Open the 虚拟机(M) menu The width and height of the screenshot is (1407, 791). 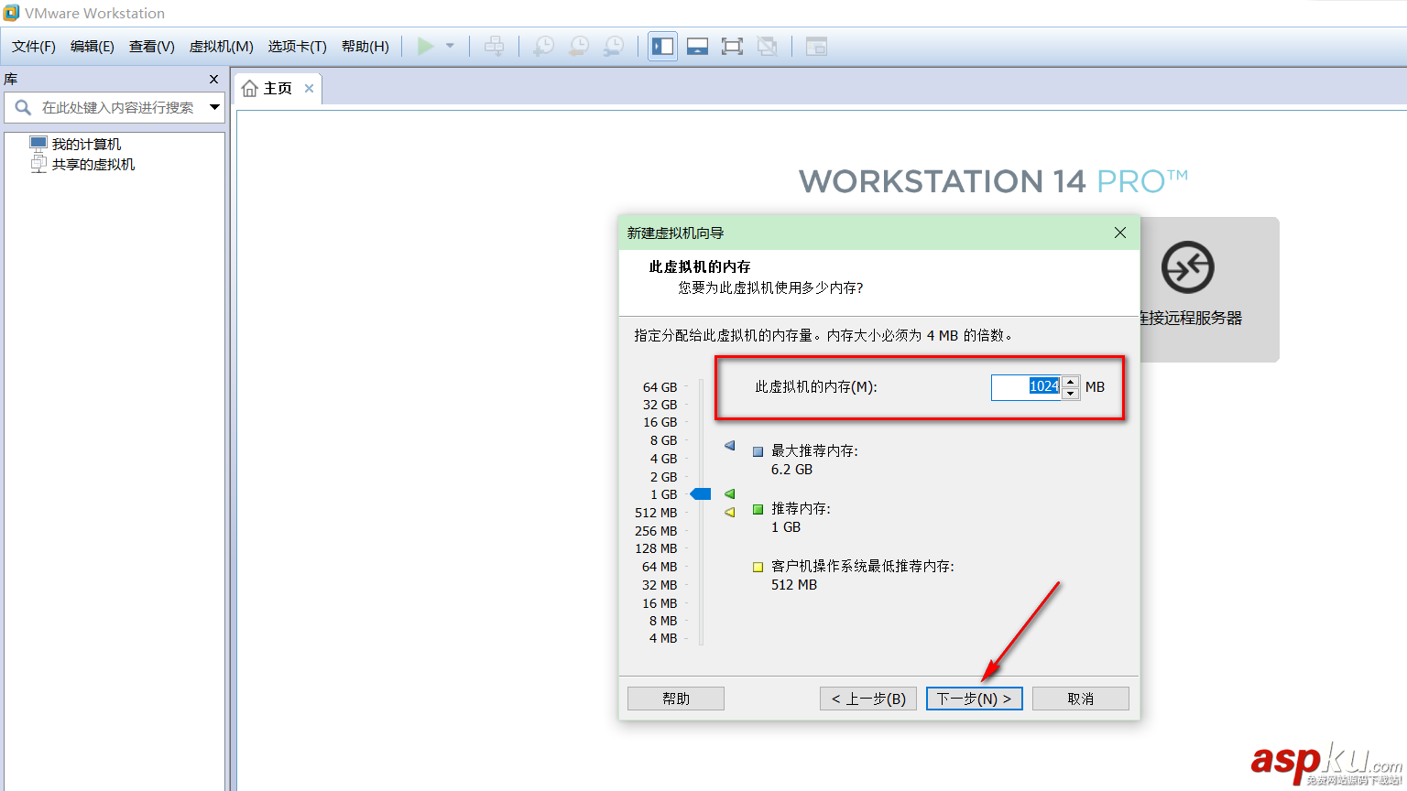(x=222, y=47)
